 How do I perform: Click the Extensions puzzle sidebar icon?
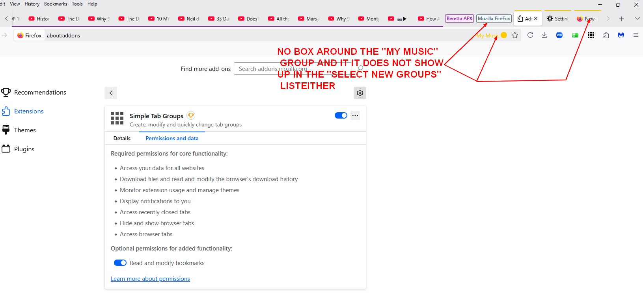click(6, 111)
